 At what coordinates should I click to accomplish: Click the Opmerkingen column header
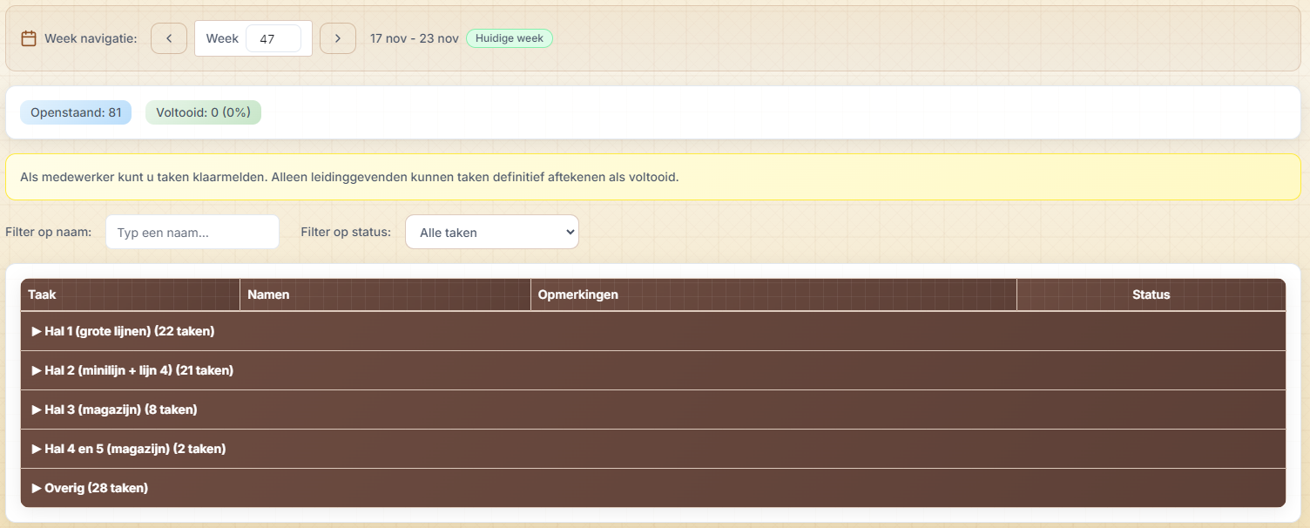click(x=577, y=294)
